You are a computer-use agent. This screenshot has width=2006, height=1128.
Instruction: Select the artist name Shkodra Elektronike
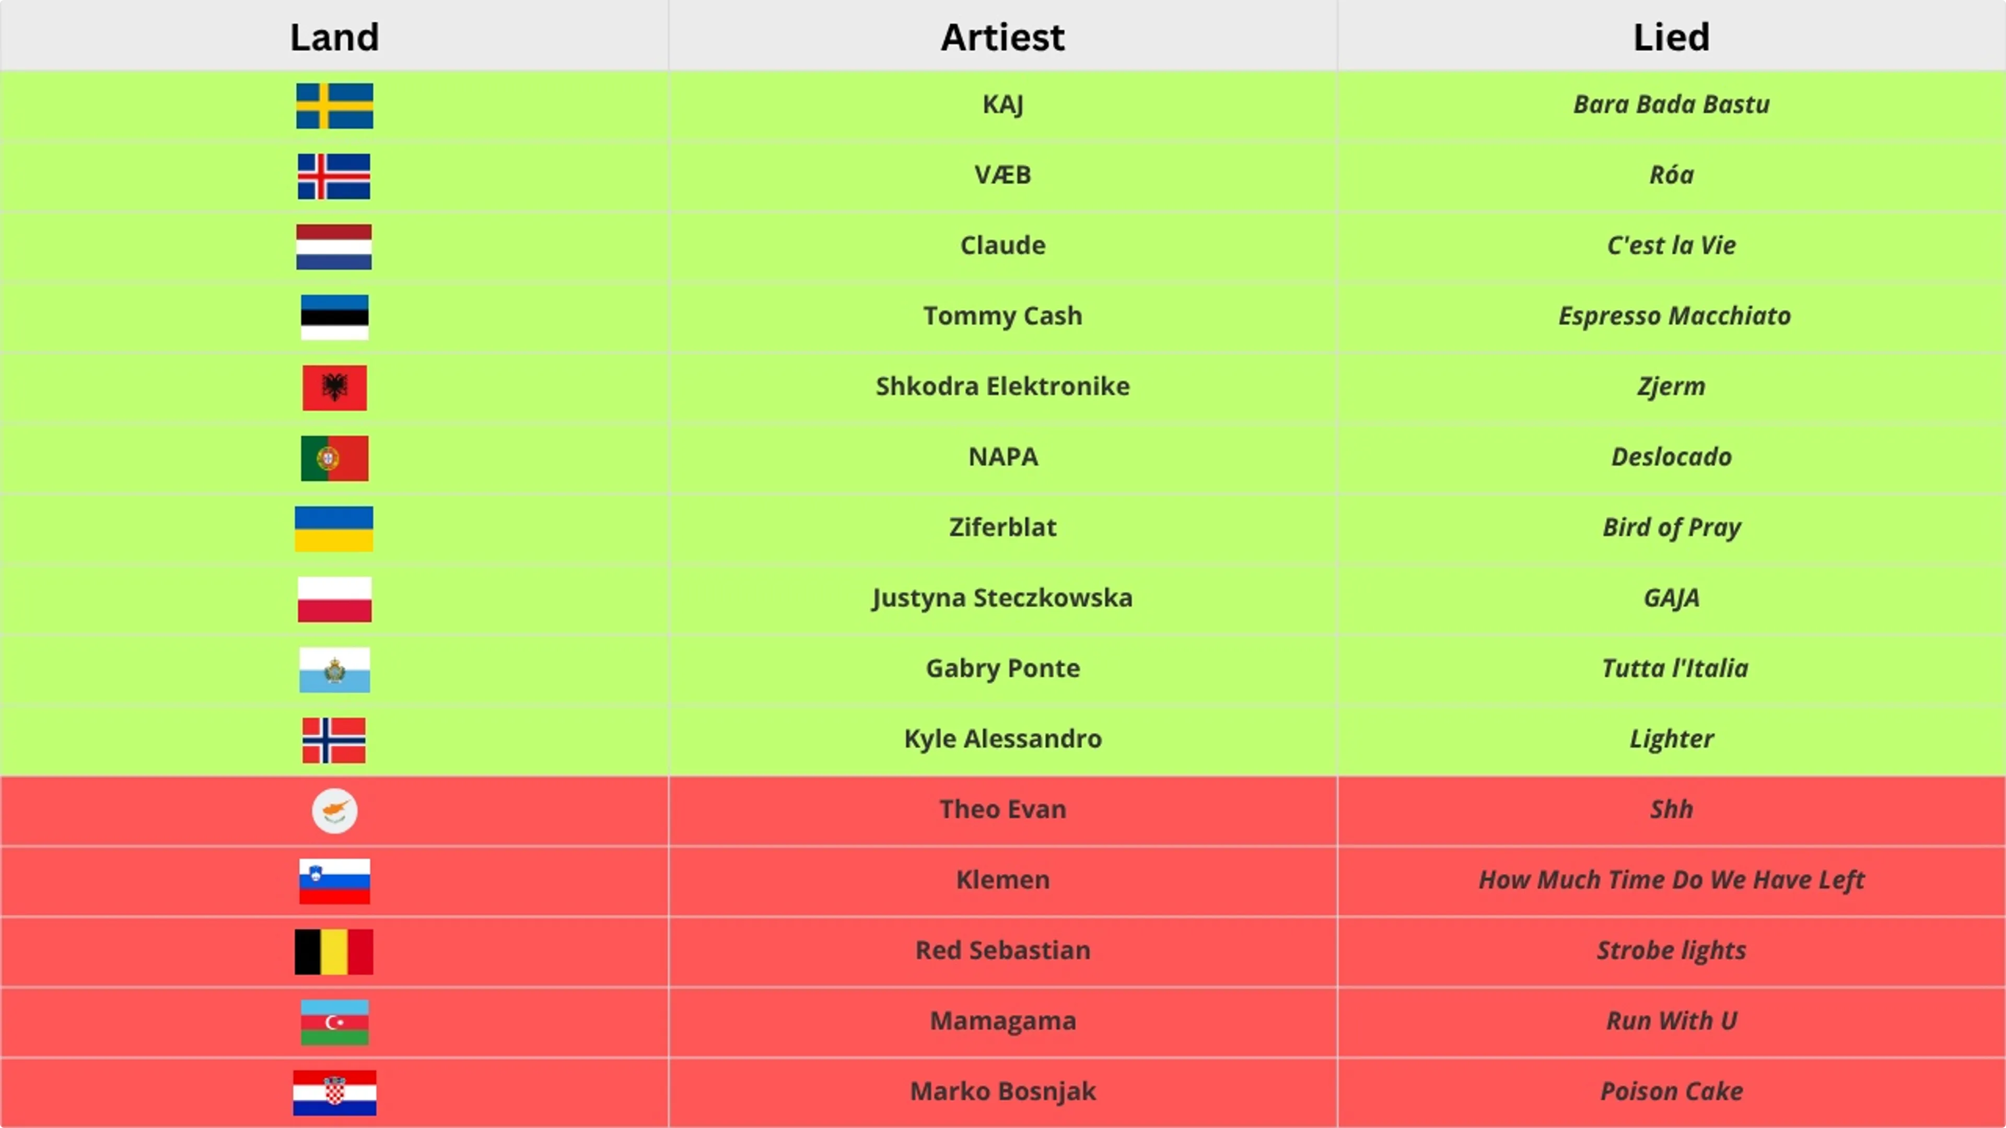(x=1003, y=386)
